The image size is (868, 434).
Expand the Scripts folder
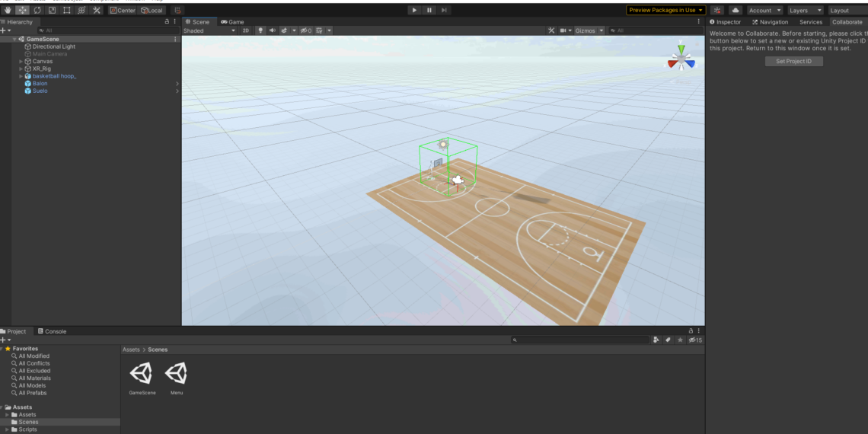(x=7, y=429)
